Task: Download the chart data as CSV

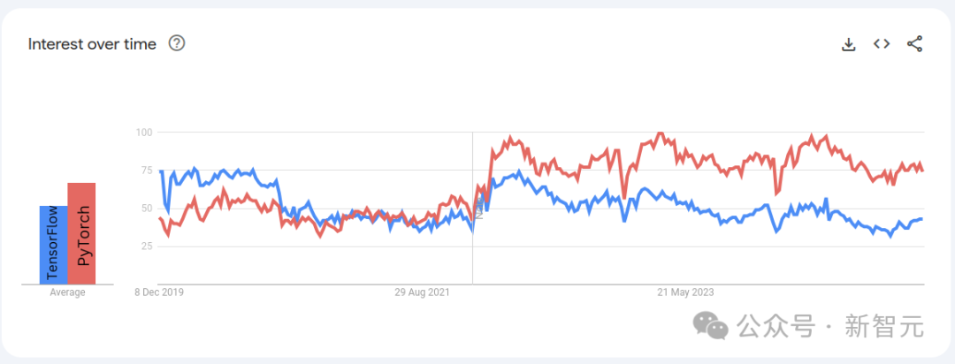Action: pyautogui.click(x=848, y=44)
